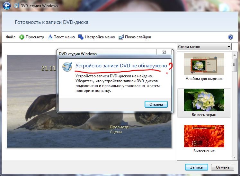Click the bottom Отмена button
This screenshot has width=240, height=176.
[x=222, y=167]
